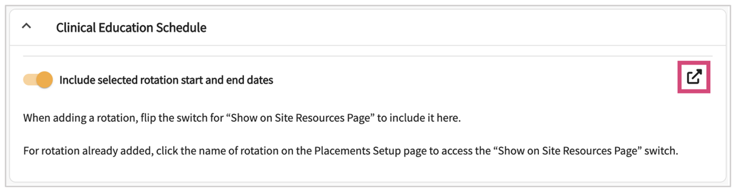Viewport: 736px width, 192px height.
Task: Click the "Include selected rotation start and end dates" label
Action: tap(166, 80)
